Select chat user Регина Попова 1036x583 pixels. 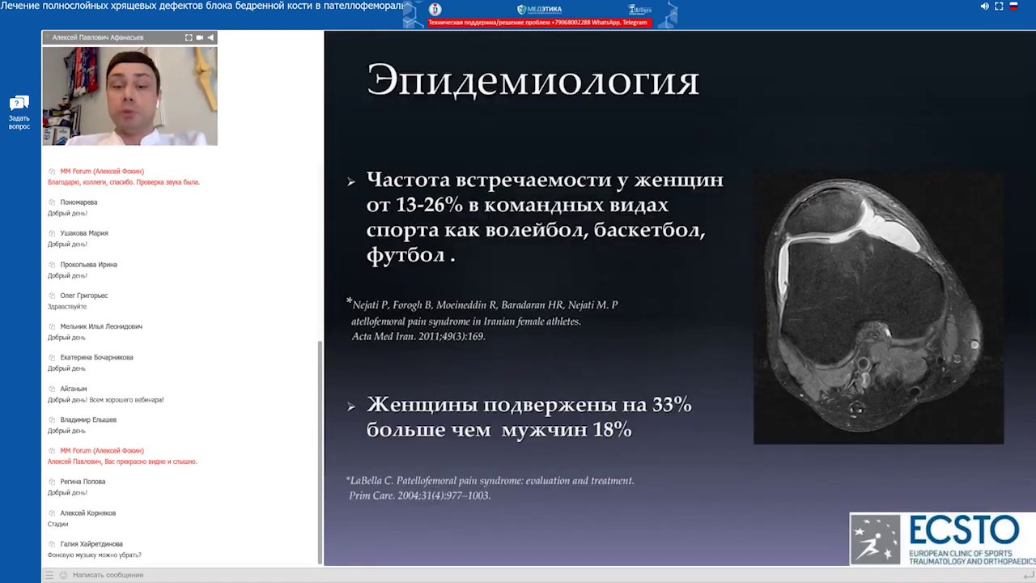[x=83, y=482]
